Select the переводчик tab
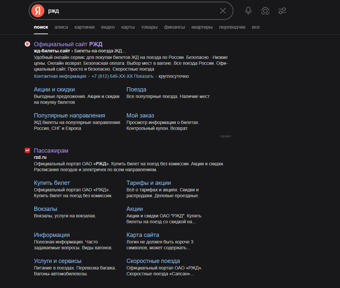 [x=232, y=27]
